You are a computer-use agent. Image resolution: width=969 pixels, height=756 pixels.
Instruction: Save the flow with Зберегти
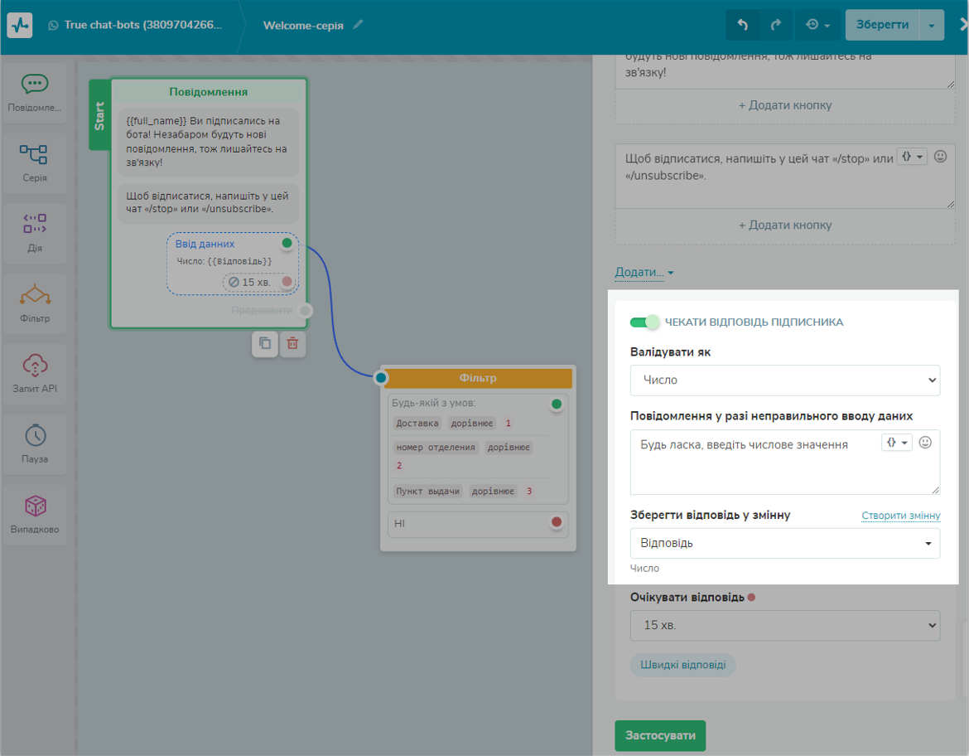[882, 25]
